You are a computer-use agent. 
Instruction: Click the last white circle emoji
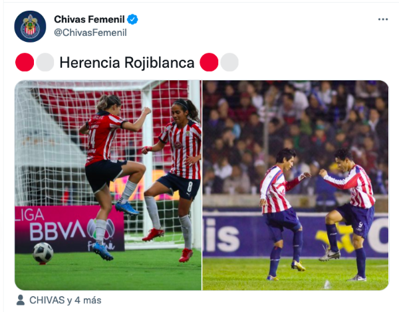pyautogui.click(x=229, y=62)
